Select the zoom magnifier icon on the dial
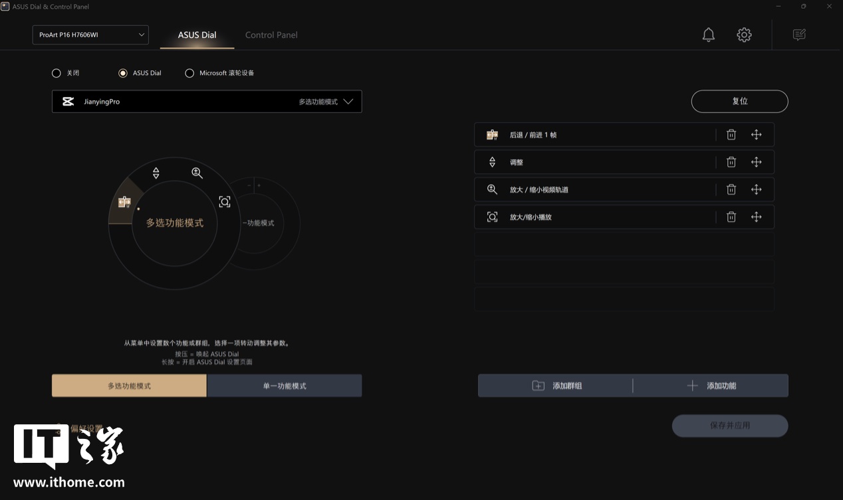The image size is (843, 500). [x=197, y=173]
